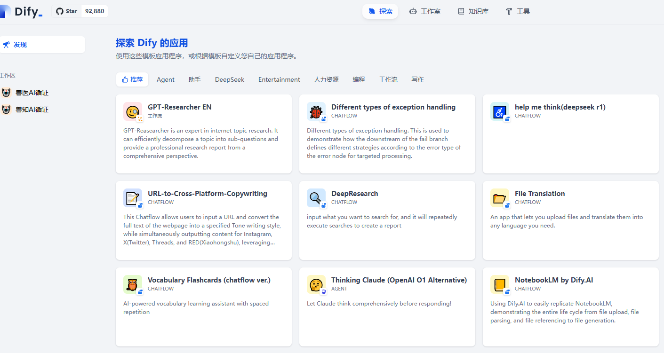Image resolution: width=664 pixels, height=353 pixels.
Task: Click the Vocabulary Flashcards description text
Action: coord(196,308)
